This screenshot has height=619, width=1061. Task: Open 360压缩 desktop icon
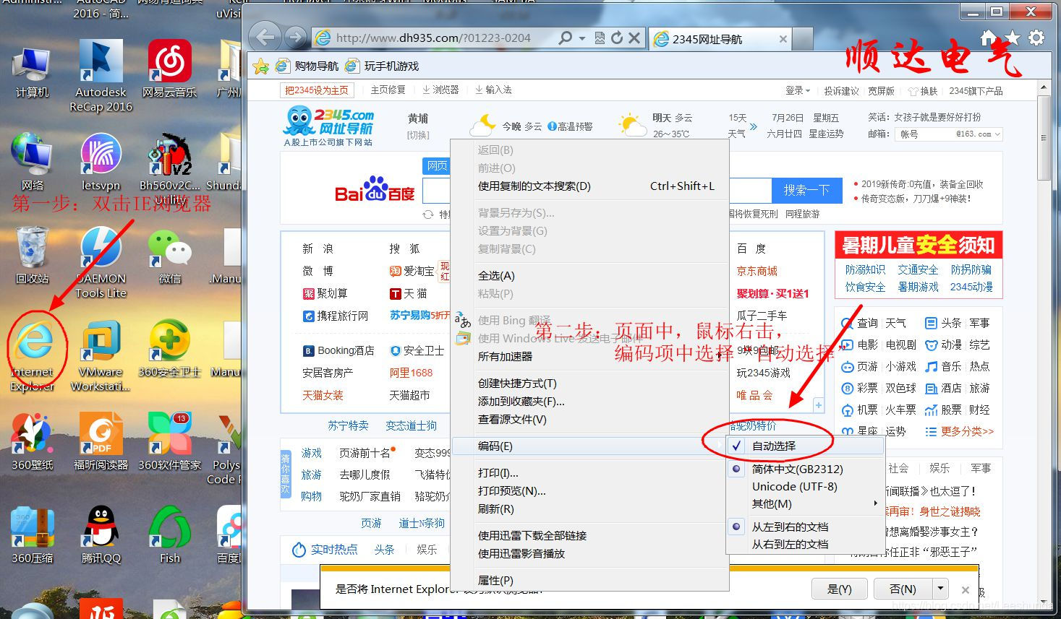point(32,535)
